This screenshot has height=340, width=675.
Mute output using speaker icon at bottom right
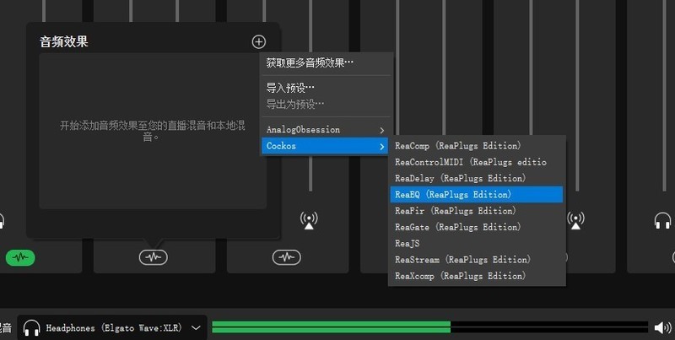coord(662,328)
